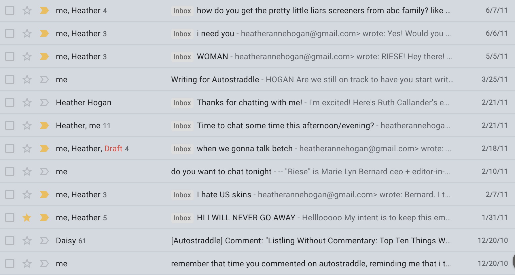Star the 'Thanks for chatting with me!' email
Image resolution: width=515 pixels, height=275 pixels.
click(27, 102)
